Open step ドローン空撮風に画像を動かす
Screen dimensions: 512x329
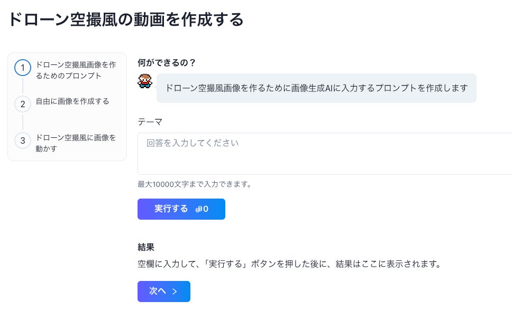76,143
